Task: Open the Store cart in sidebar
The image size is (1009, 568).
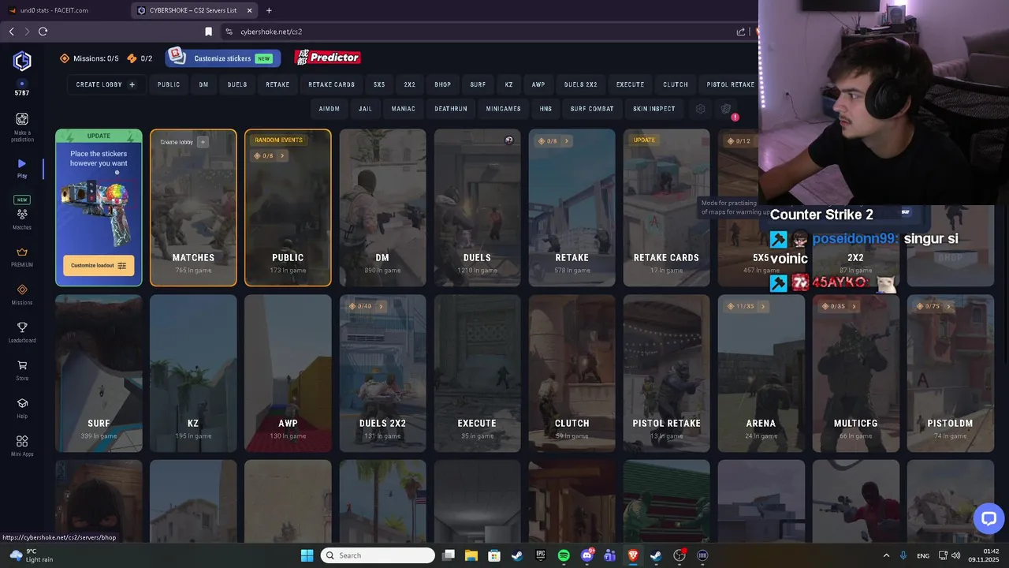Action: [22, 370]
